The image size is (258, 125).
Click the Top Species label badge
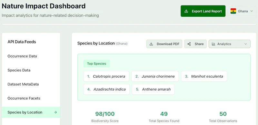point(96,64)
